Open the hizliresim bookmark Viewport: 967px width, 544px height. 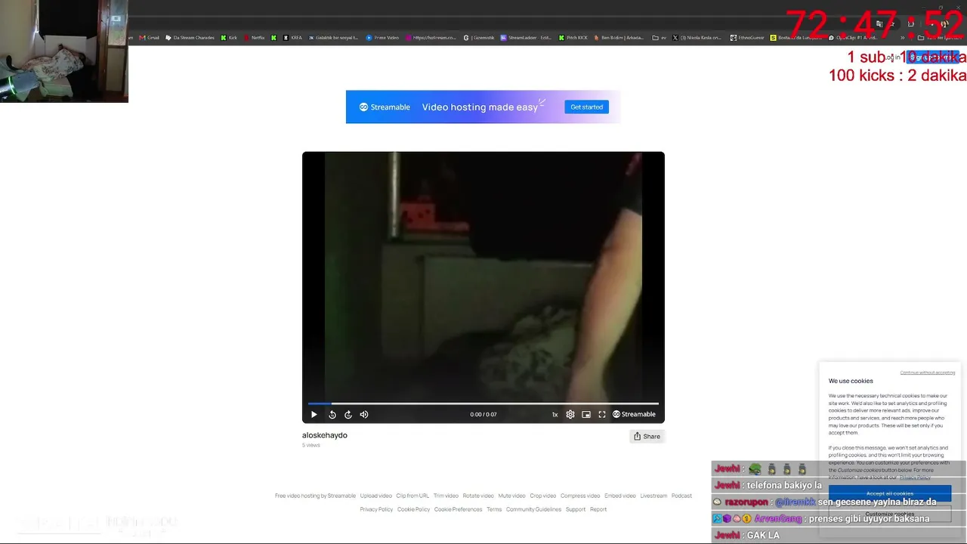coord(431,38)
